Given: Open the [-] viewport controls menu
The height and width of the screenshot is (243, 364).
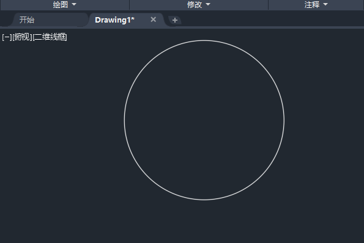Looking at the screenshot, I should (x=7, y=37).
